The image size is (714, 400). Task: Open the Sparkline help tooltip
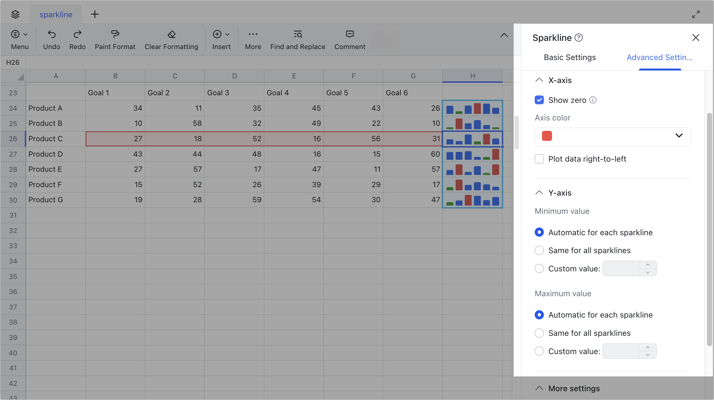[x=579, y=37]
